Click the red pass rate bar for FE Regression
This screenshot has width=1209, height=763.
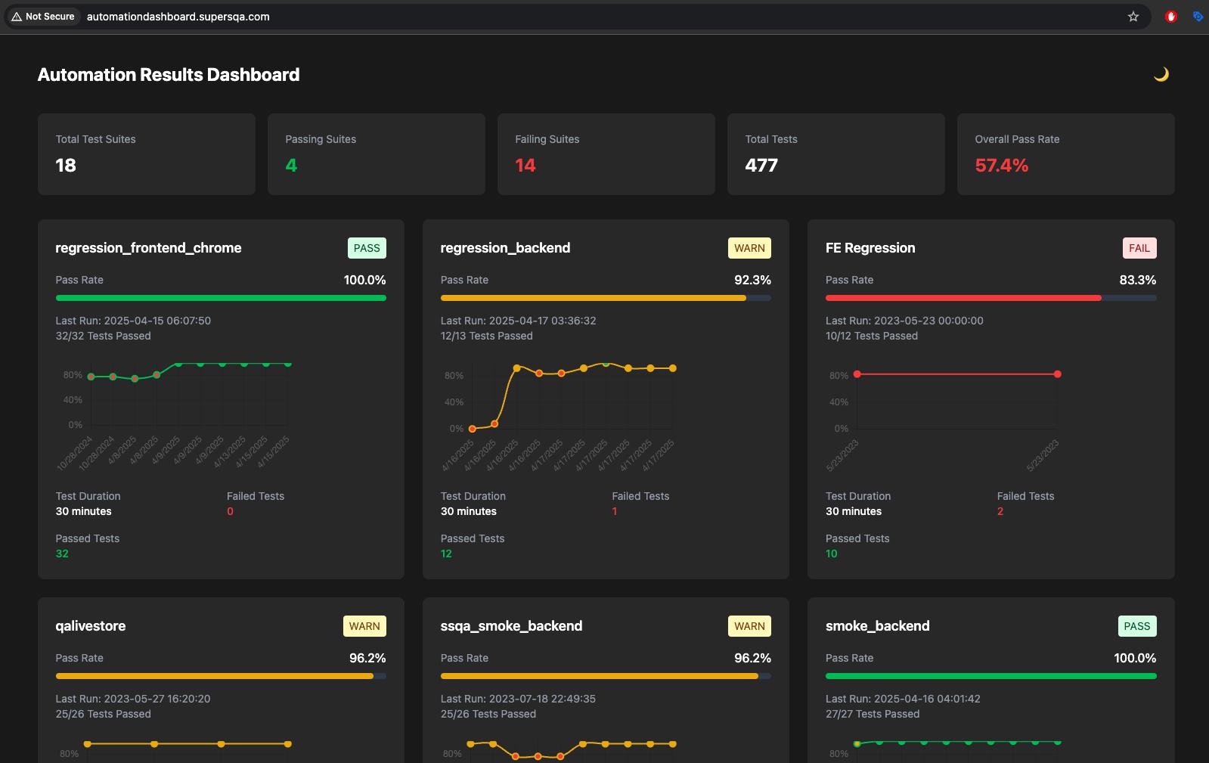pyautogui.click(x=963, y=298)
